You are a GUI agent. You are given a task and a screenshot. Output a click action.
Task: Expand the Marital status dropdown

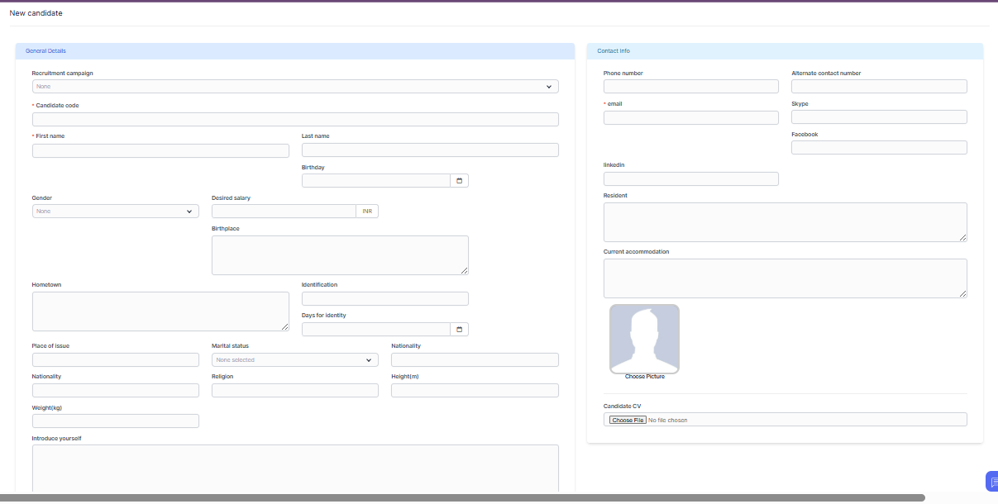294,360
